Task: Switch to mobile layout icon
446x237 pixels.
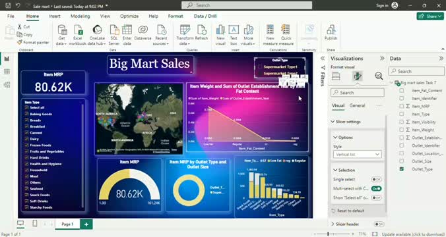Action: tap(35, 224)
